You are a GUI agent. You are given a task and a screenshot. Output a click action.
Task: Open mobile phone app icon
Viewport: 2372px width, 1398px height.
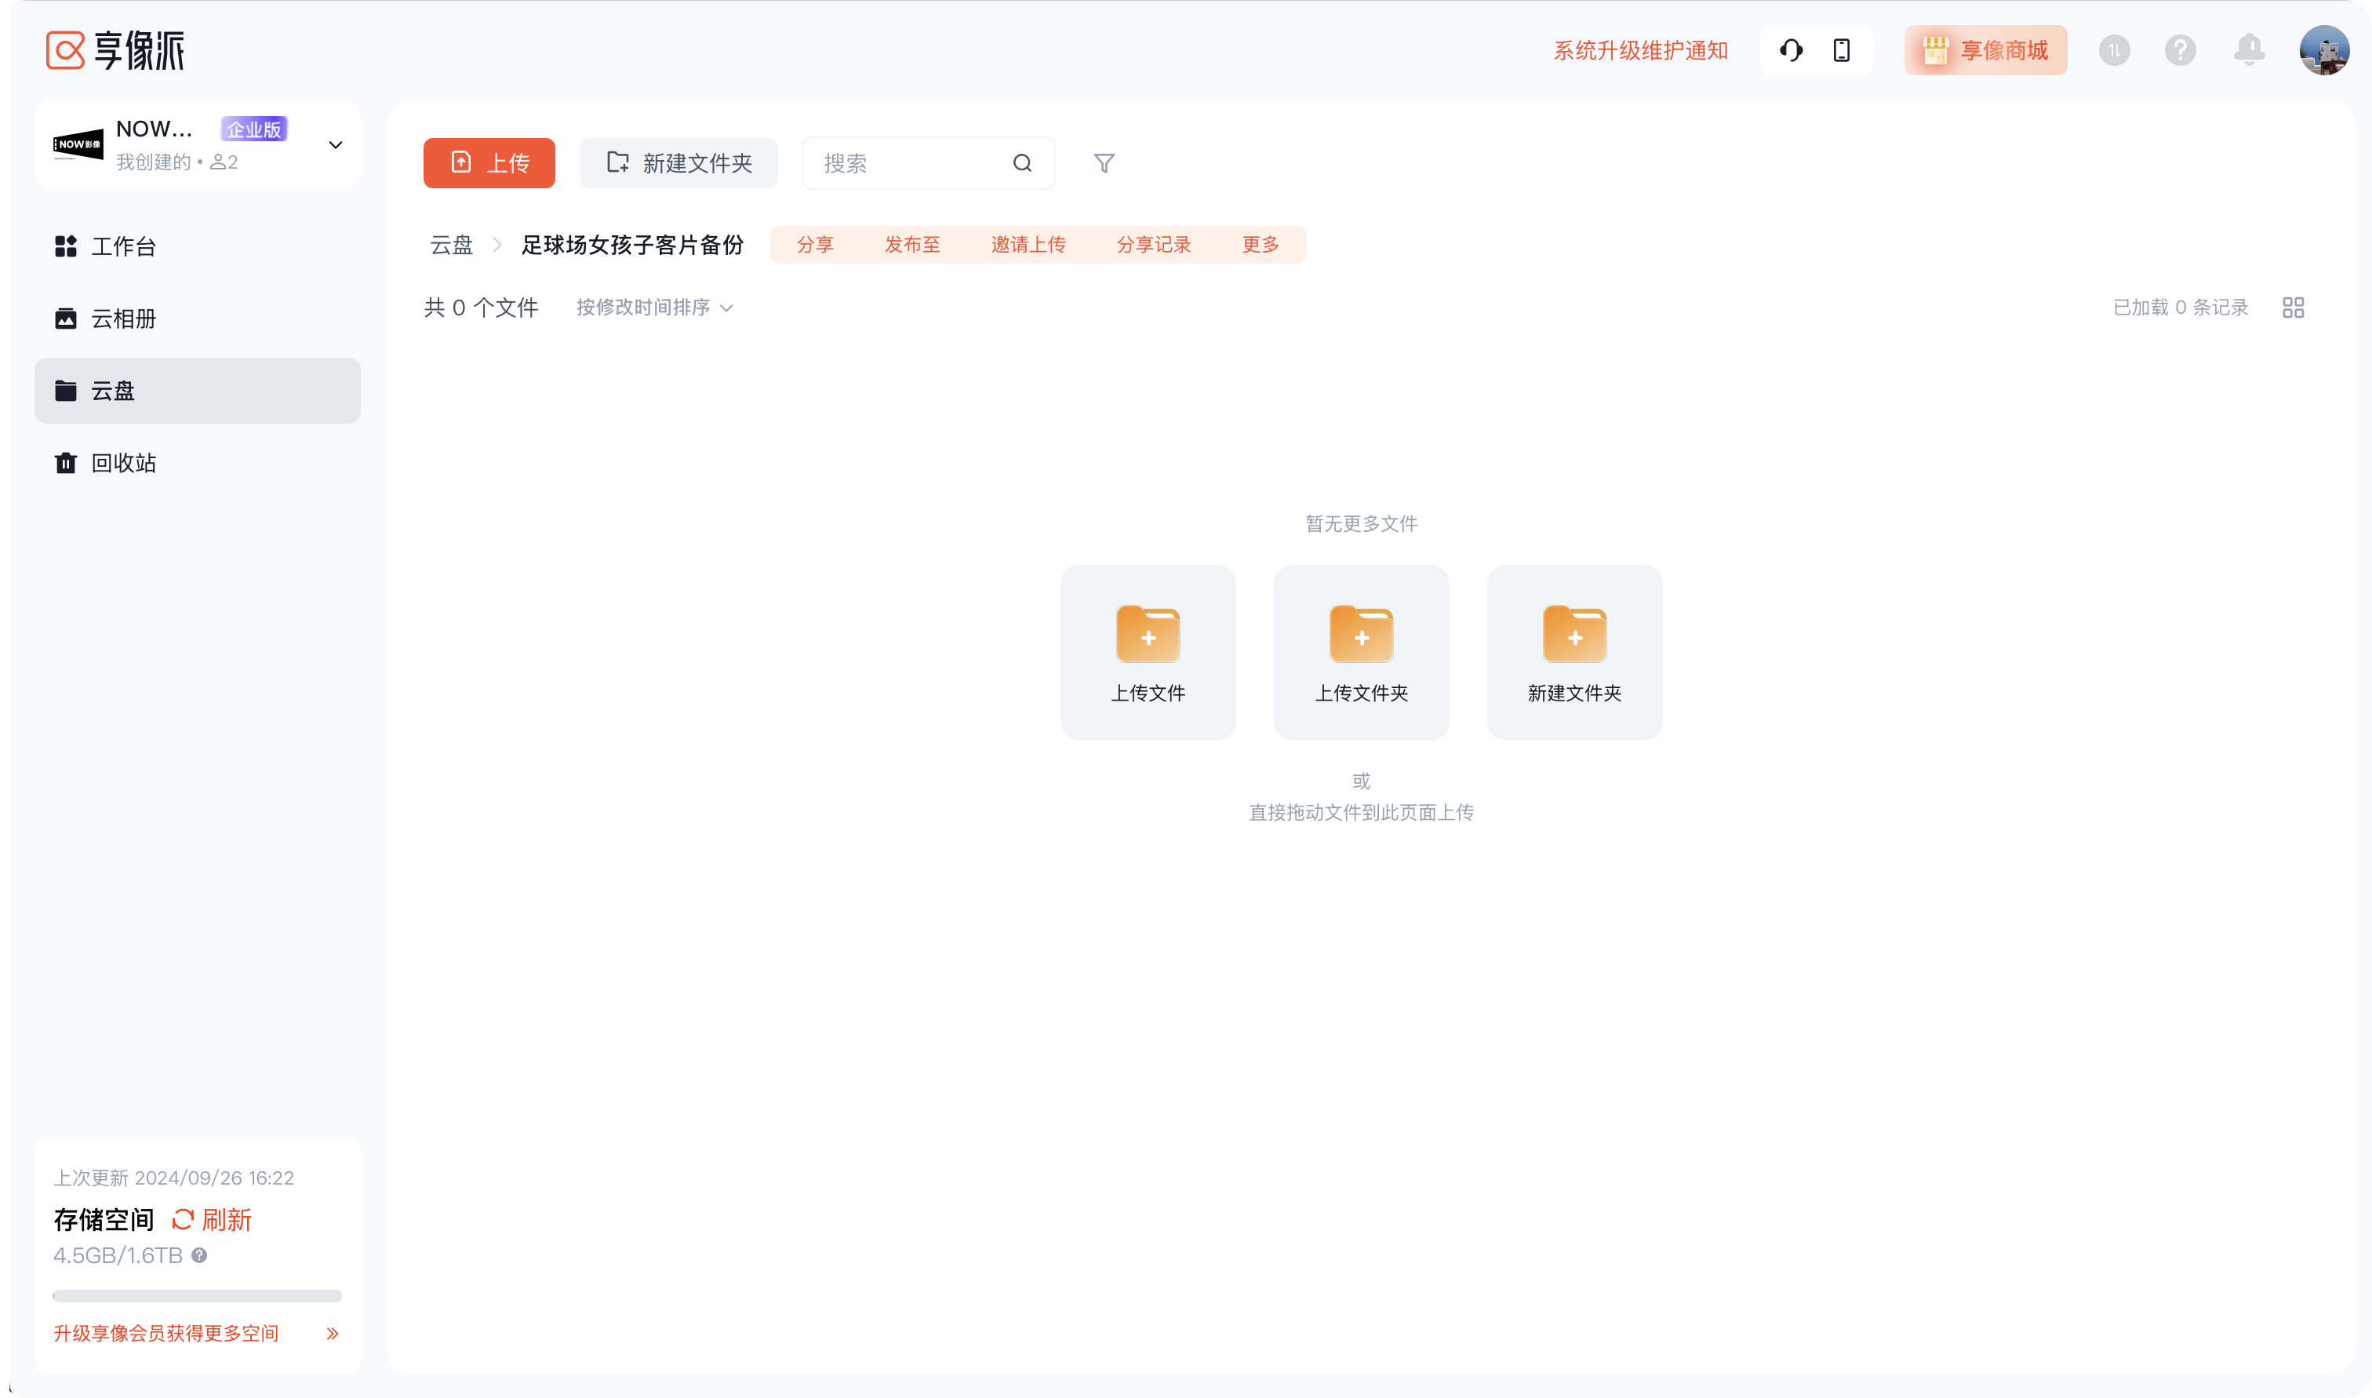coord(1842,50)
